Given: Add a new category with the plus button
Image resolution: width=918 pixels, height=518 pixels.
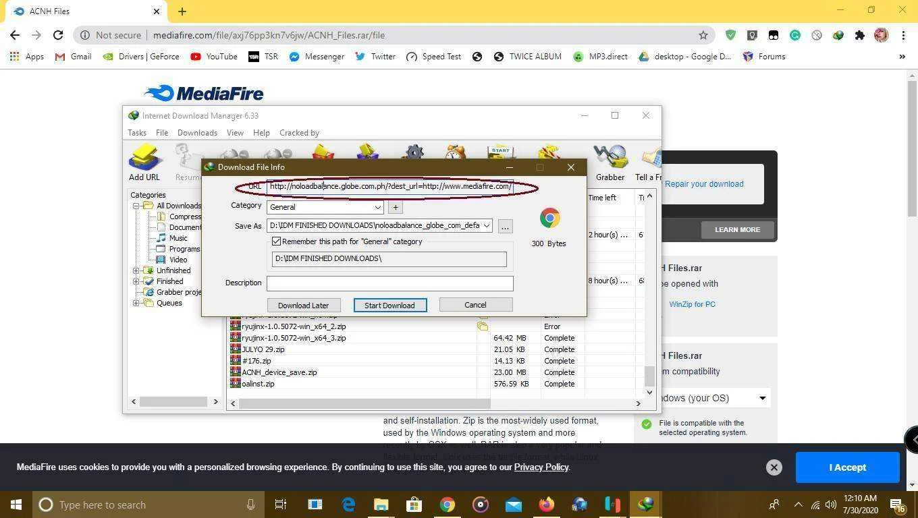Looking at the screenshot, I should tap(396, 207).
